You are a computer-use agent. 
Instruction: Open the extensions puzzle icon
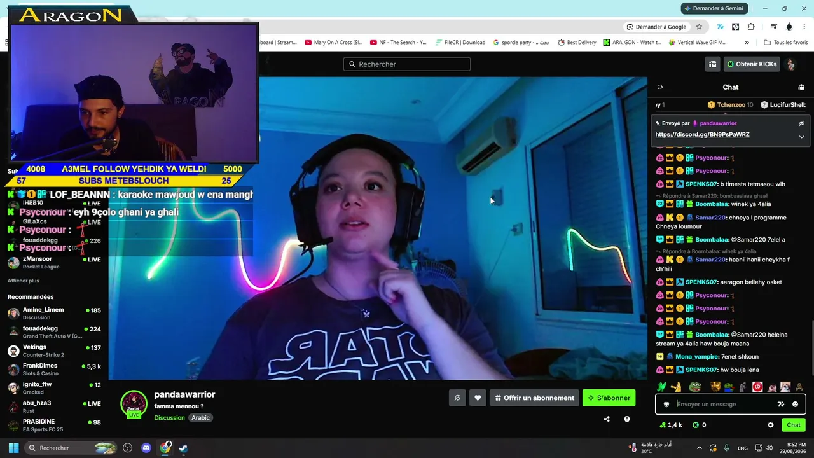751,27
